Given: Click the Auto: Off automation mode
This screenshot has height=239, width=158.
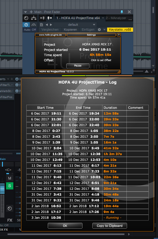Looking at the screenshot, I should [x=30, y=30].
